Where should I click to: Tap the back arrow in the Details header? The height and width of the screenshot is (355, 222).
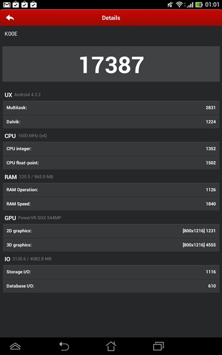click(10, 18)
